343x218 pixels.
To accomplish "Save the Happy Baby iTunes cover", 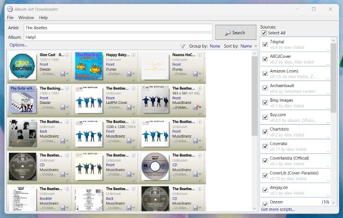I will [129, 74].
